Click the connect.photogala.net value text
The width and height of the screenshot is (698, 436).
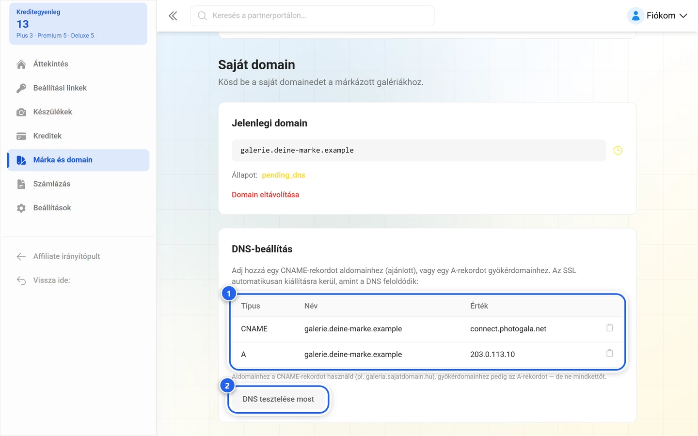point(508,329)
